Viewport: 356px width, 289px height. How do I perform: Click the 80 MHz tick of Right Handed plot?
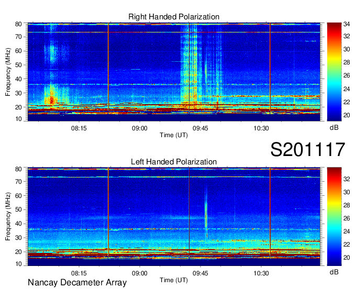tap(18, 24)
